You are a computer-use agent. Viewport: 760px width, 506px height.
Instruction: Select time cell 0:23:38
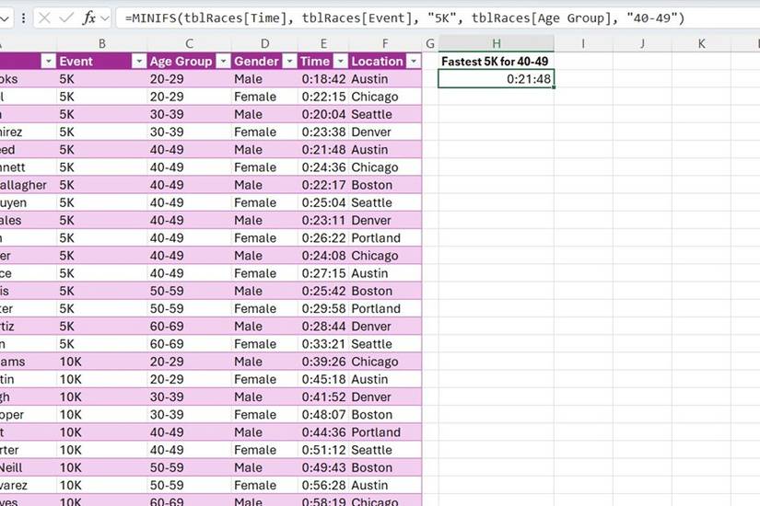(x=323, y=132)
